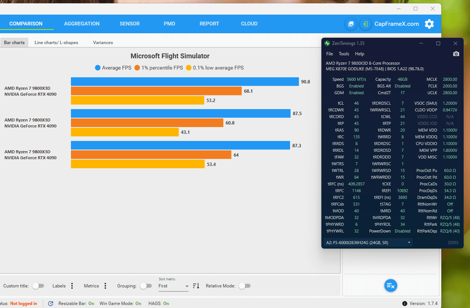This screenshot has height=308, width=470.
Task: Click the info icon beside Version
Action: pos(405,304)
